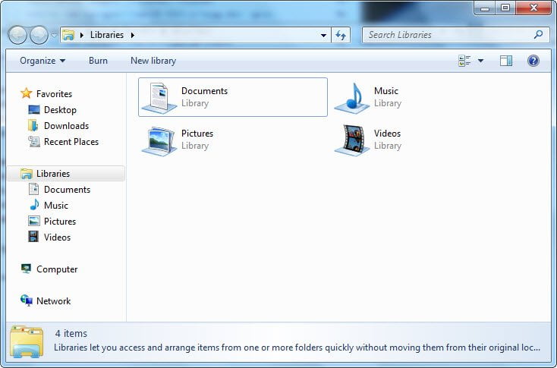The height and width of the screenshot is (368, 557).
Task: Open recent pages dropdown beside Forward button
Action: point(54,35)
